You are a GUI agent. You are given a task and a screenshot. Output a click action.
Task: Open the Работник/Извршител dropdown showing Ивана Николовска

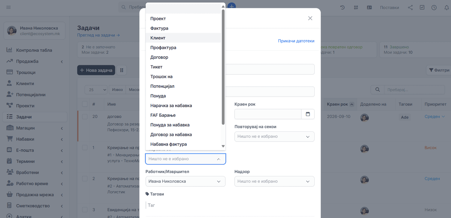(185, 182)
